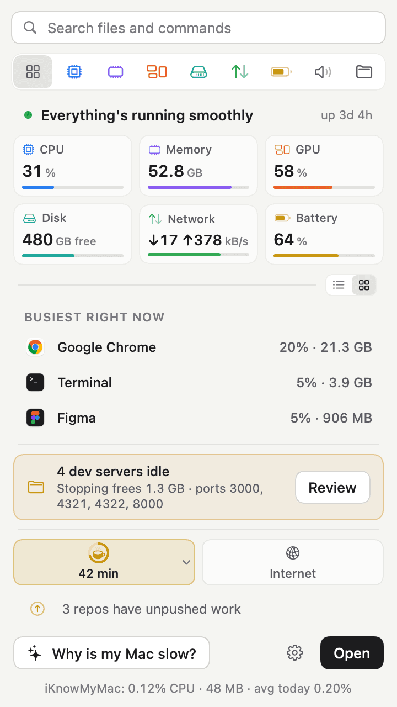Focus the Search files and commands field
The height and width of the screenshot is (707, 397).
coord(198,28)
